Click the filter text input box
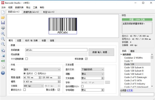 click(137, 95)
